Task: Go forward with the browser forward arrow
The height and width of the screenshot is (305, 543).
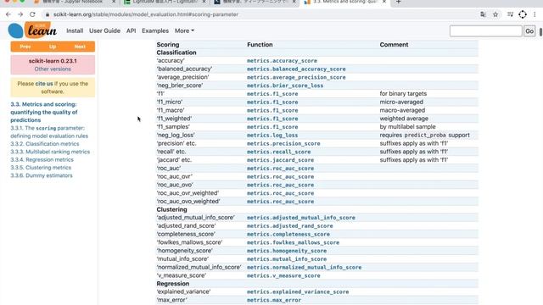Action: pyautogui.click(x=20, y=14)
